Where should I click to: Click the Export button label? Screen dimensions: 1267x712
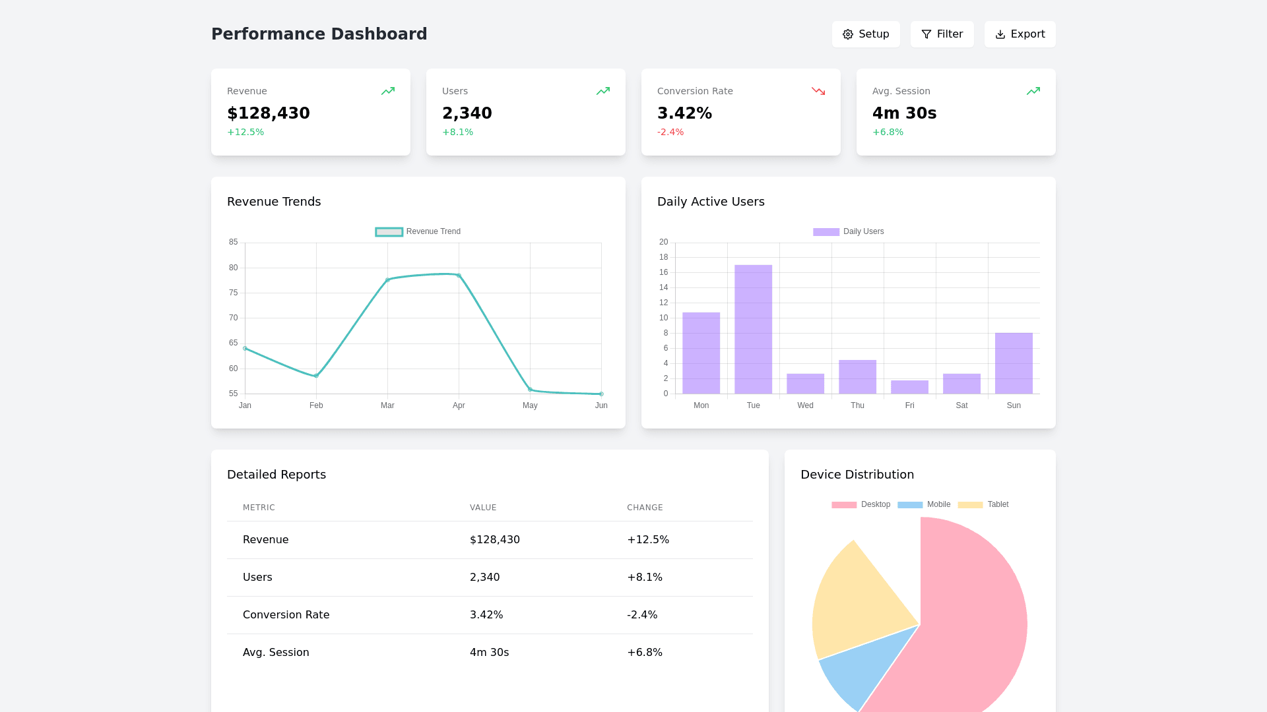pyautogui.click(x=1027, y=34)
